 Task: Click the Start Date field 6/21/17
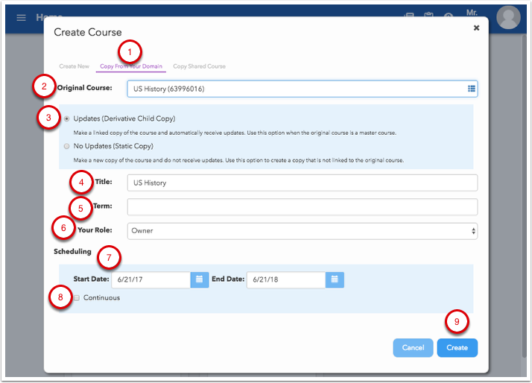click(x=151, y=279)
